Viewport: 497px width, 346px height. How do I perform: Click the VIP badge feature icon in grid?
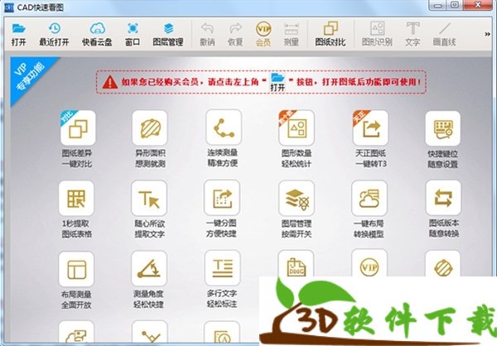369,262
